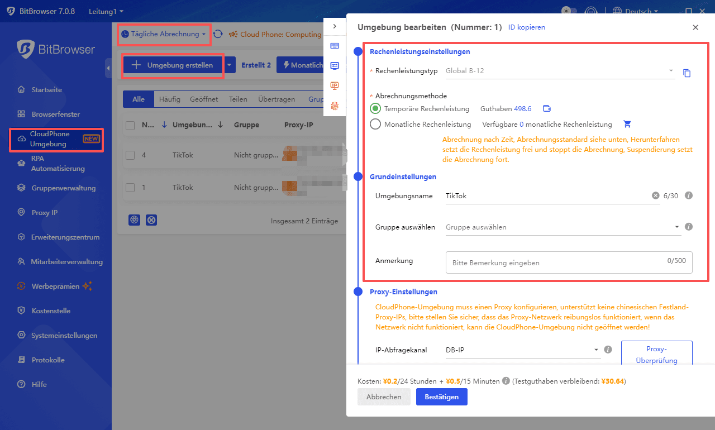This screenshot has height=430, width=715.
Task: Click the Erweiterungszentrum cube icon
Action: [x=21, y=237]
